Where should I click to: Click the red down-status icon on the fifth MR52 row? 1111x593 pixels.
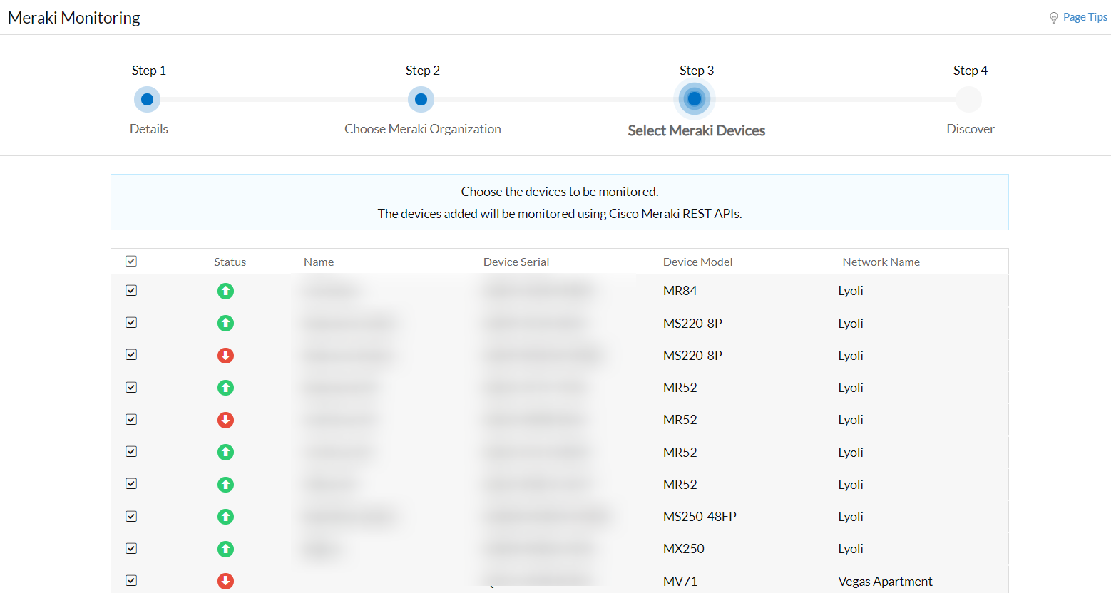(225, 419)
